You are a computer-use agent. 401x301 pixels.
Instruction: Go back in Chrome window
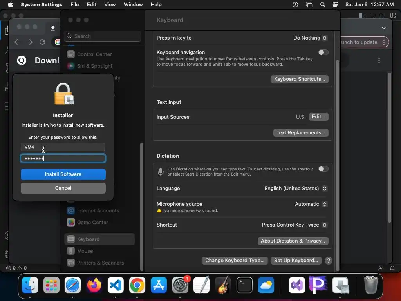click(x=17, y=42)
